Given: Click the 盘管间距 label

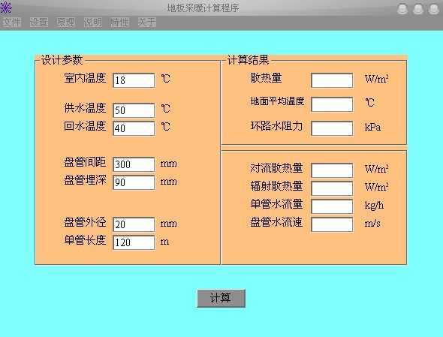Looking at the screenshot, I should point(85,162).
